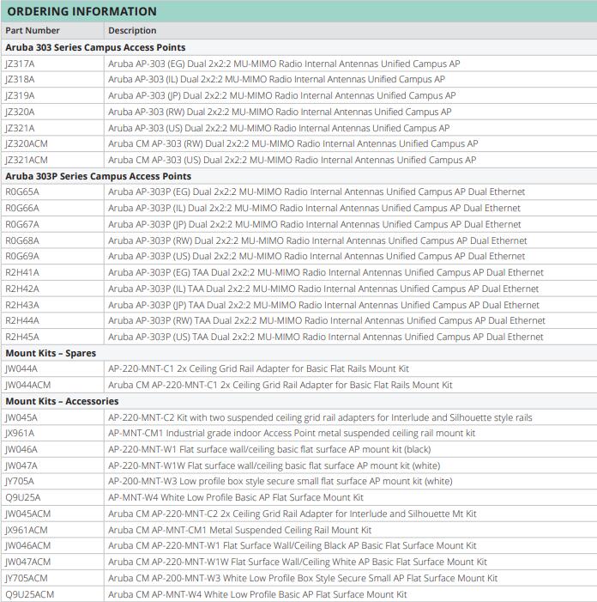Select part number JZ320ACM

27,144
